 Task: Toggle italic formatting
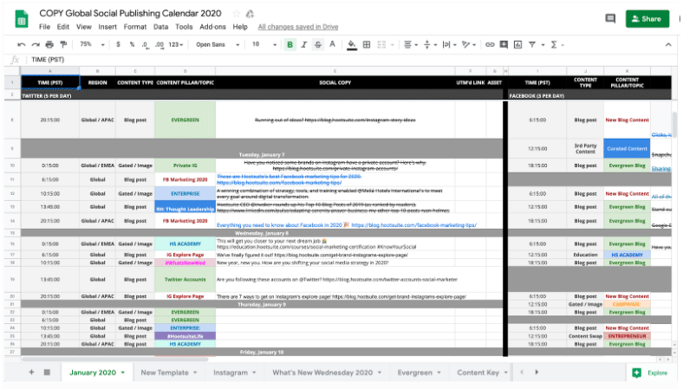302,44
